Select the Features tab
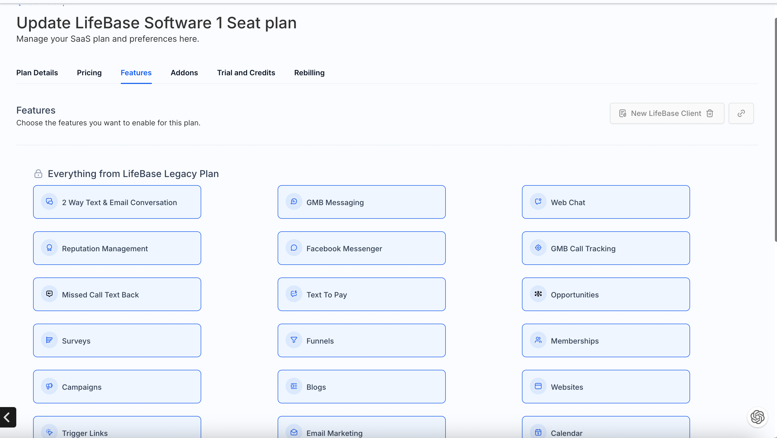 (x=136, y=73)
